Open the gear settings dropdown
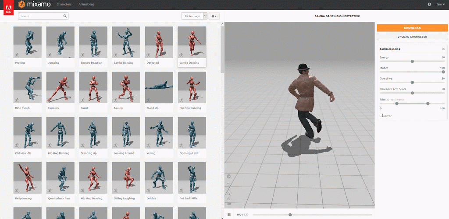This screenshot has height=219, width=449. [x=214, y=16]
